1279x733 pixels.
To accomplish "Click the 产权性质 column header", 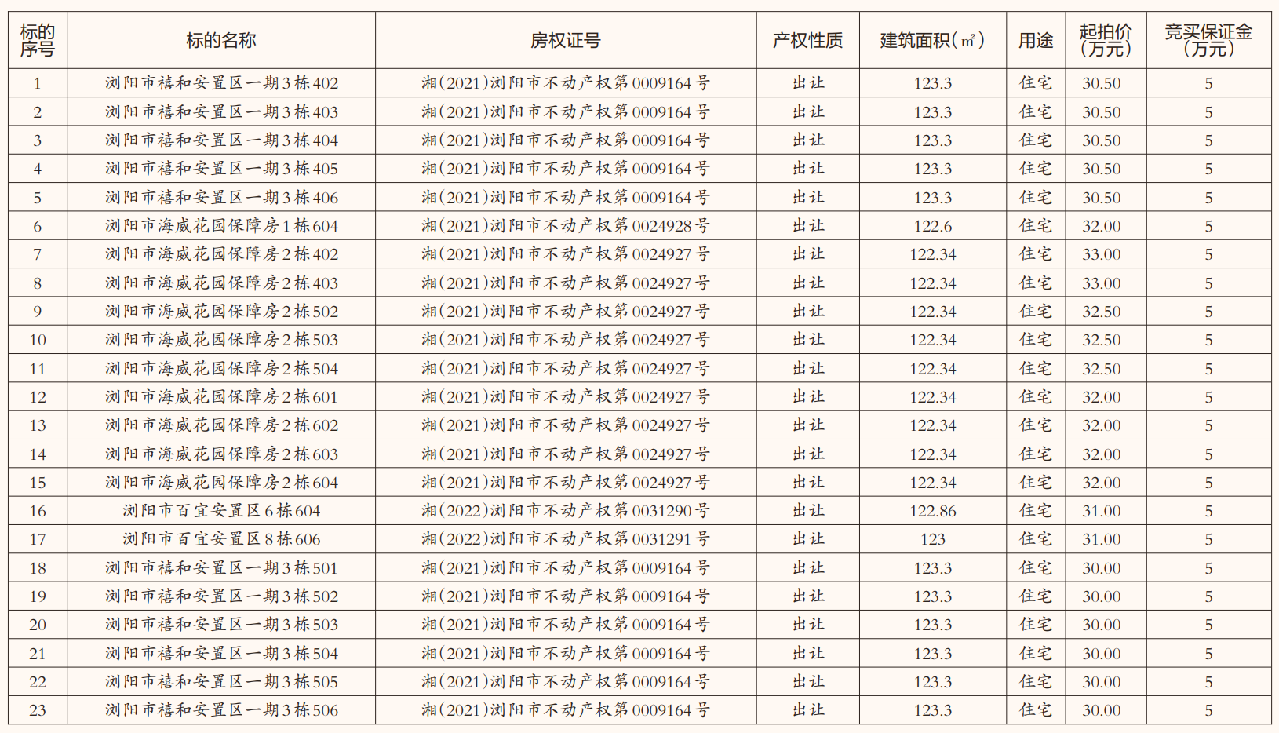I will pos(807,40).
